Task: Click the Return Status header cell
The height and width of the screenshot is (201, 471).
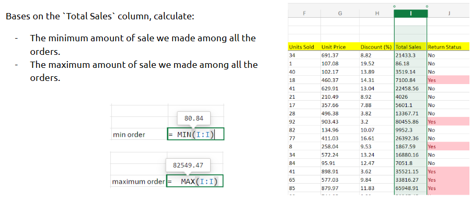Action: [x=449, y=47]
